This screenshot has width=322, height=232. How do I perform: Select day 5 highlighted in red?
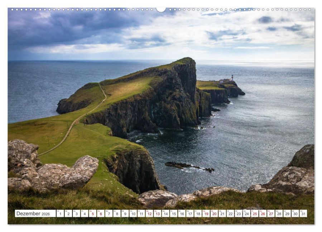93,213
